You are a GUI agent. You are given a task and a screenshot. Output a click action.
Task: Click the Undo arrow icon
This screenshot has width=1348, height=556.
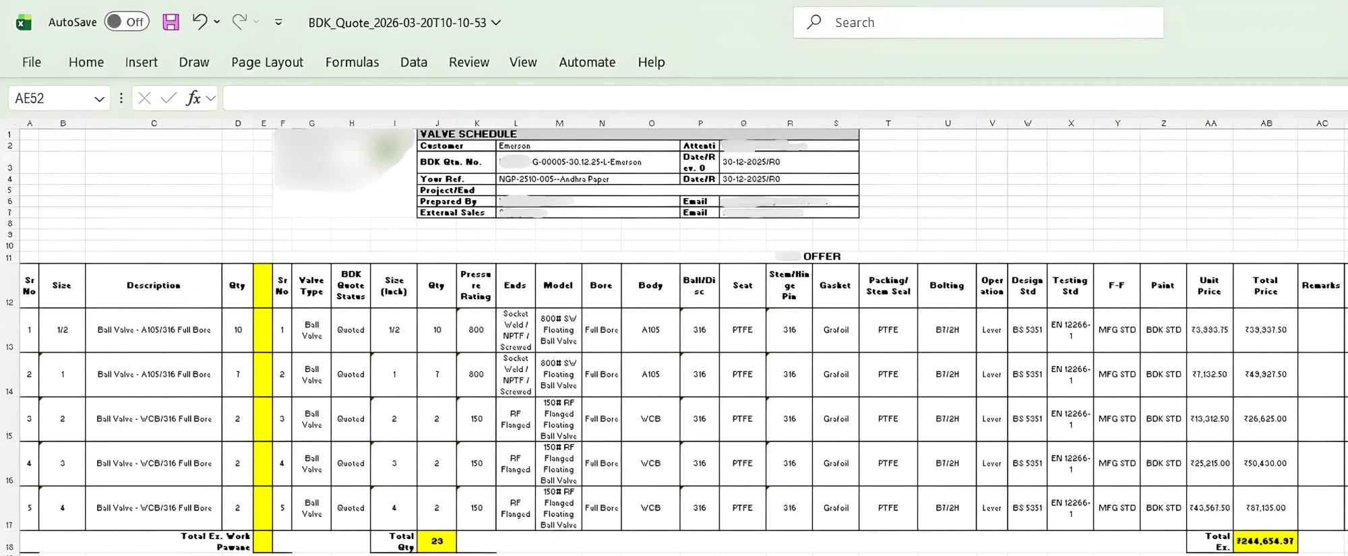200,22
